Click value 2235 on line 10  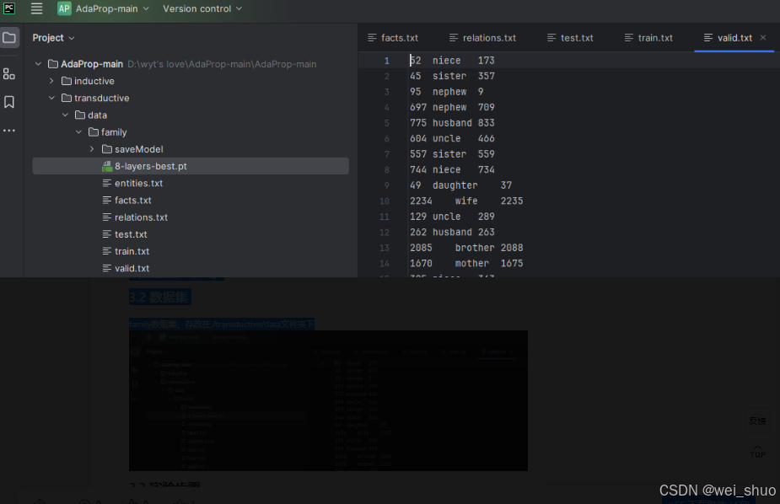pos(511,201)
